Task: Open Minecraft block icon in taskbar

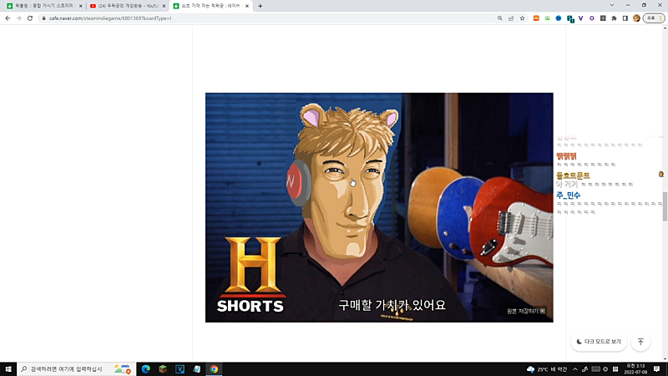Action: [163, 369]
